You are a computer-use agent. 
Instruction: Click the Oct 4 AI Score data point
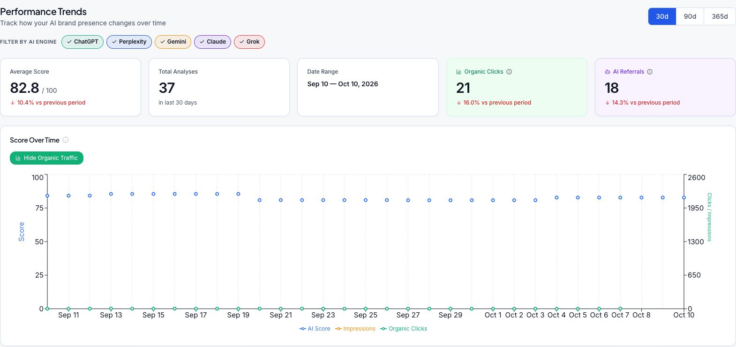pyautogui.click(x=556, y=197)
